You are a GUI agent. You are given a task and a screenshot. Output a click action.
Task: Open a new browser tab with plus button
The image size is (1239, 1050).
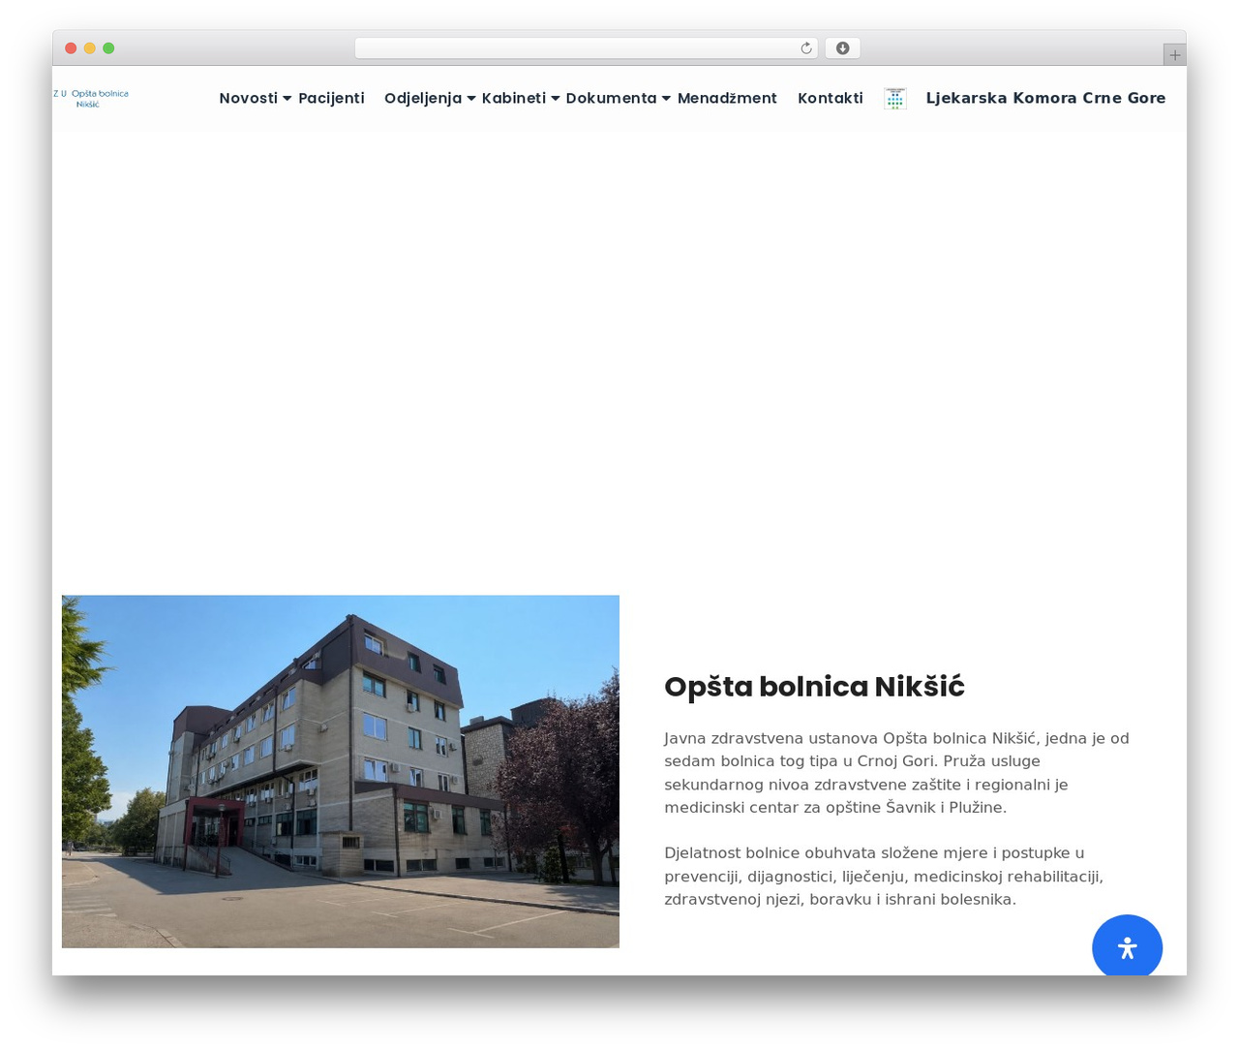[x=1174, y=55]
